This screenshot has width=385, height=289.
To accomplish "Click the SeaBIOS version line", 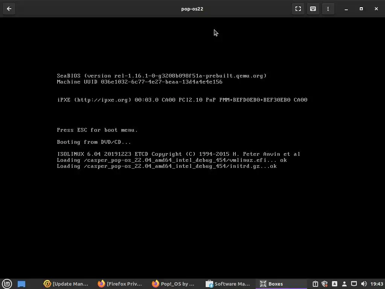I will click(x=162, y=76).
